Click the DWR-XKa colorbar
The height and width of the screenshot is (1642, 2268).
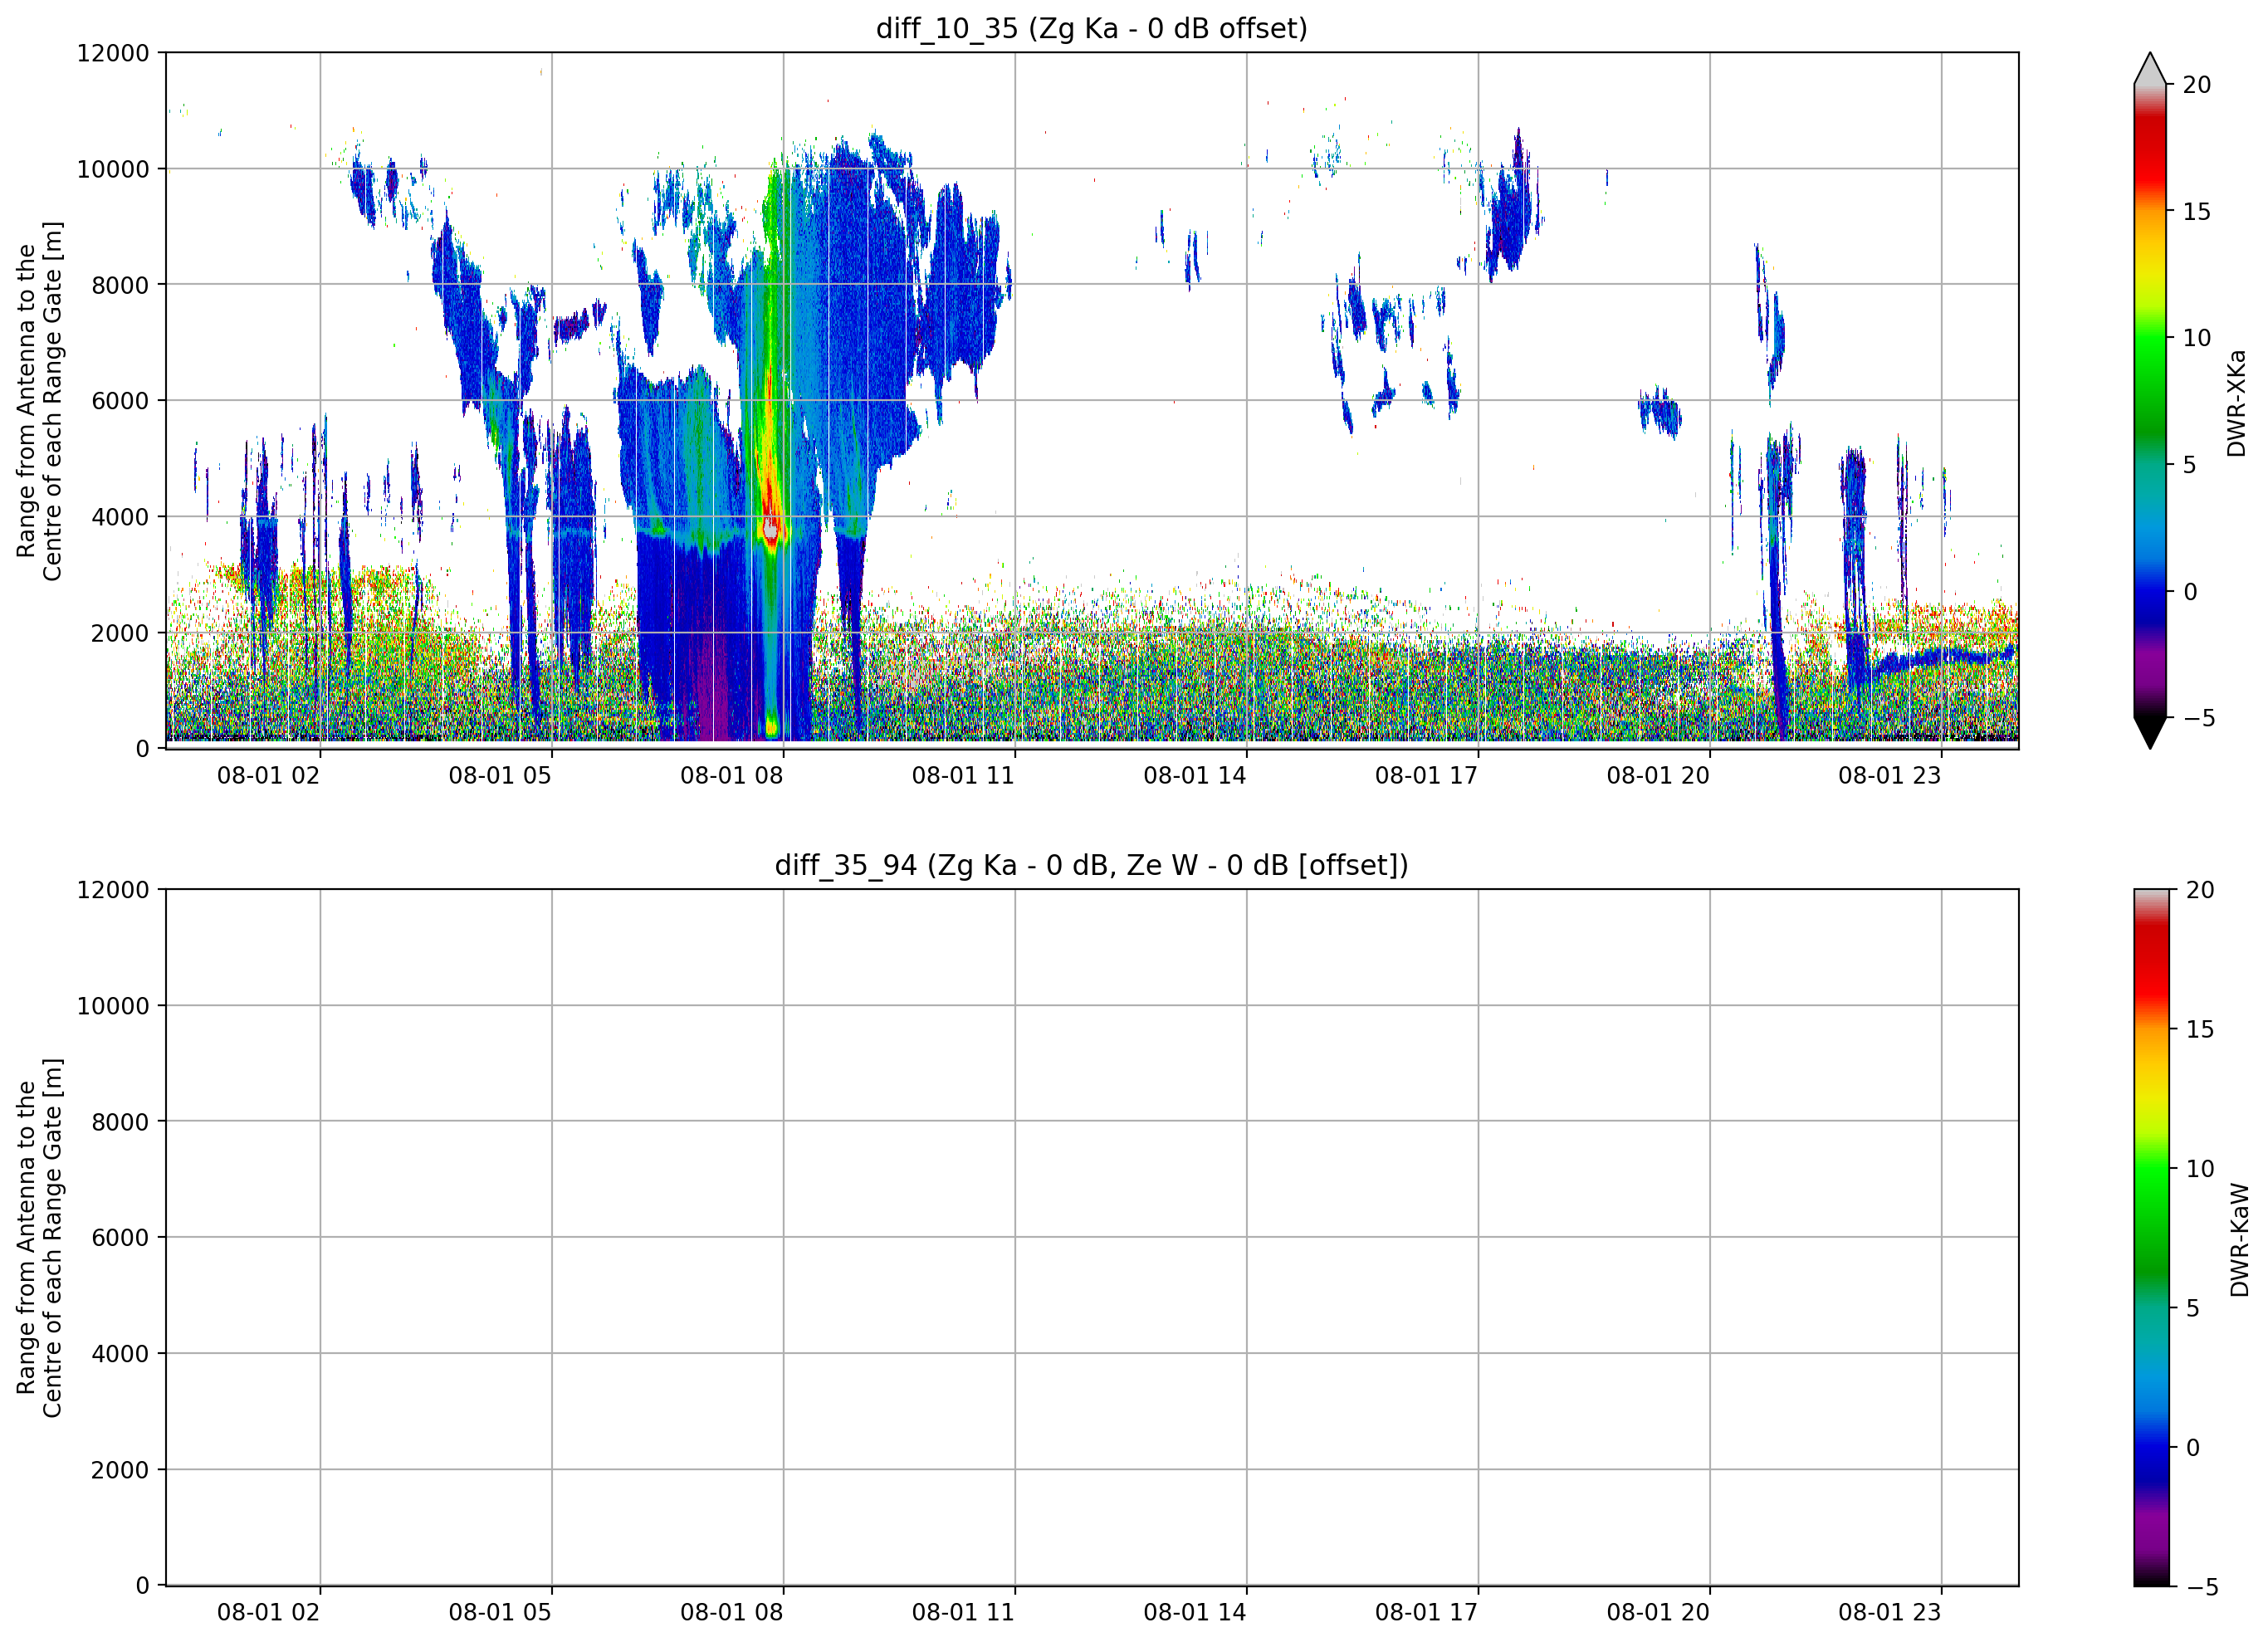coord(2149,400)
